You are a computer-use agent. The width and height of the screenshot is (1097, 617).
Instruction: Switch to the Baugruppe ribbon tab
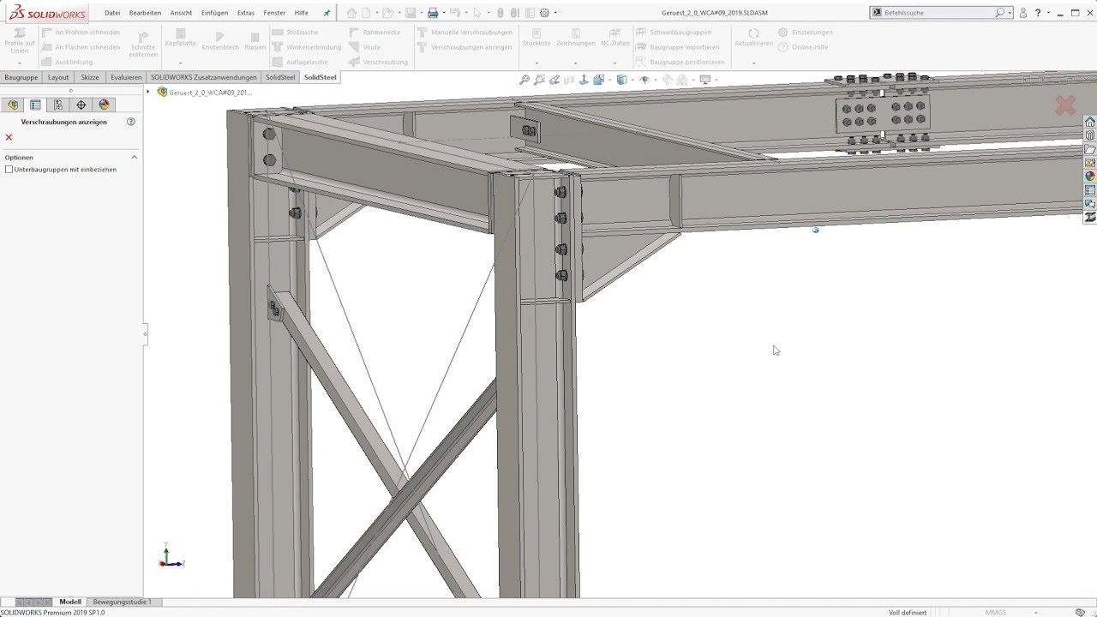(x=21, y=77)
